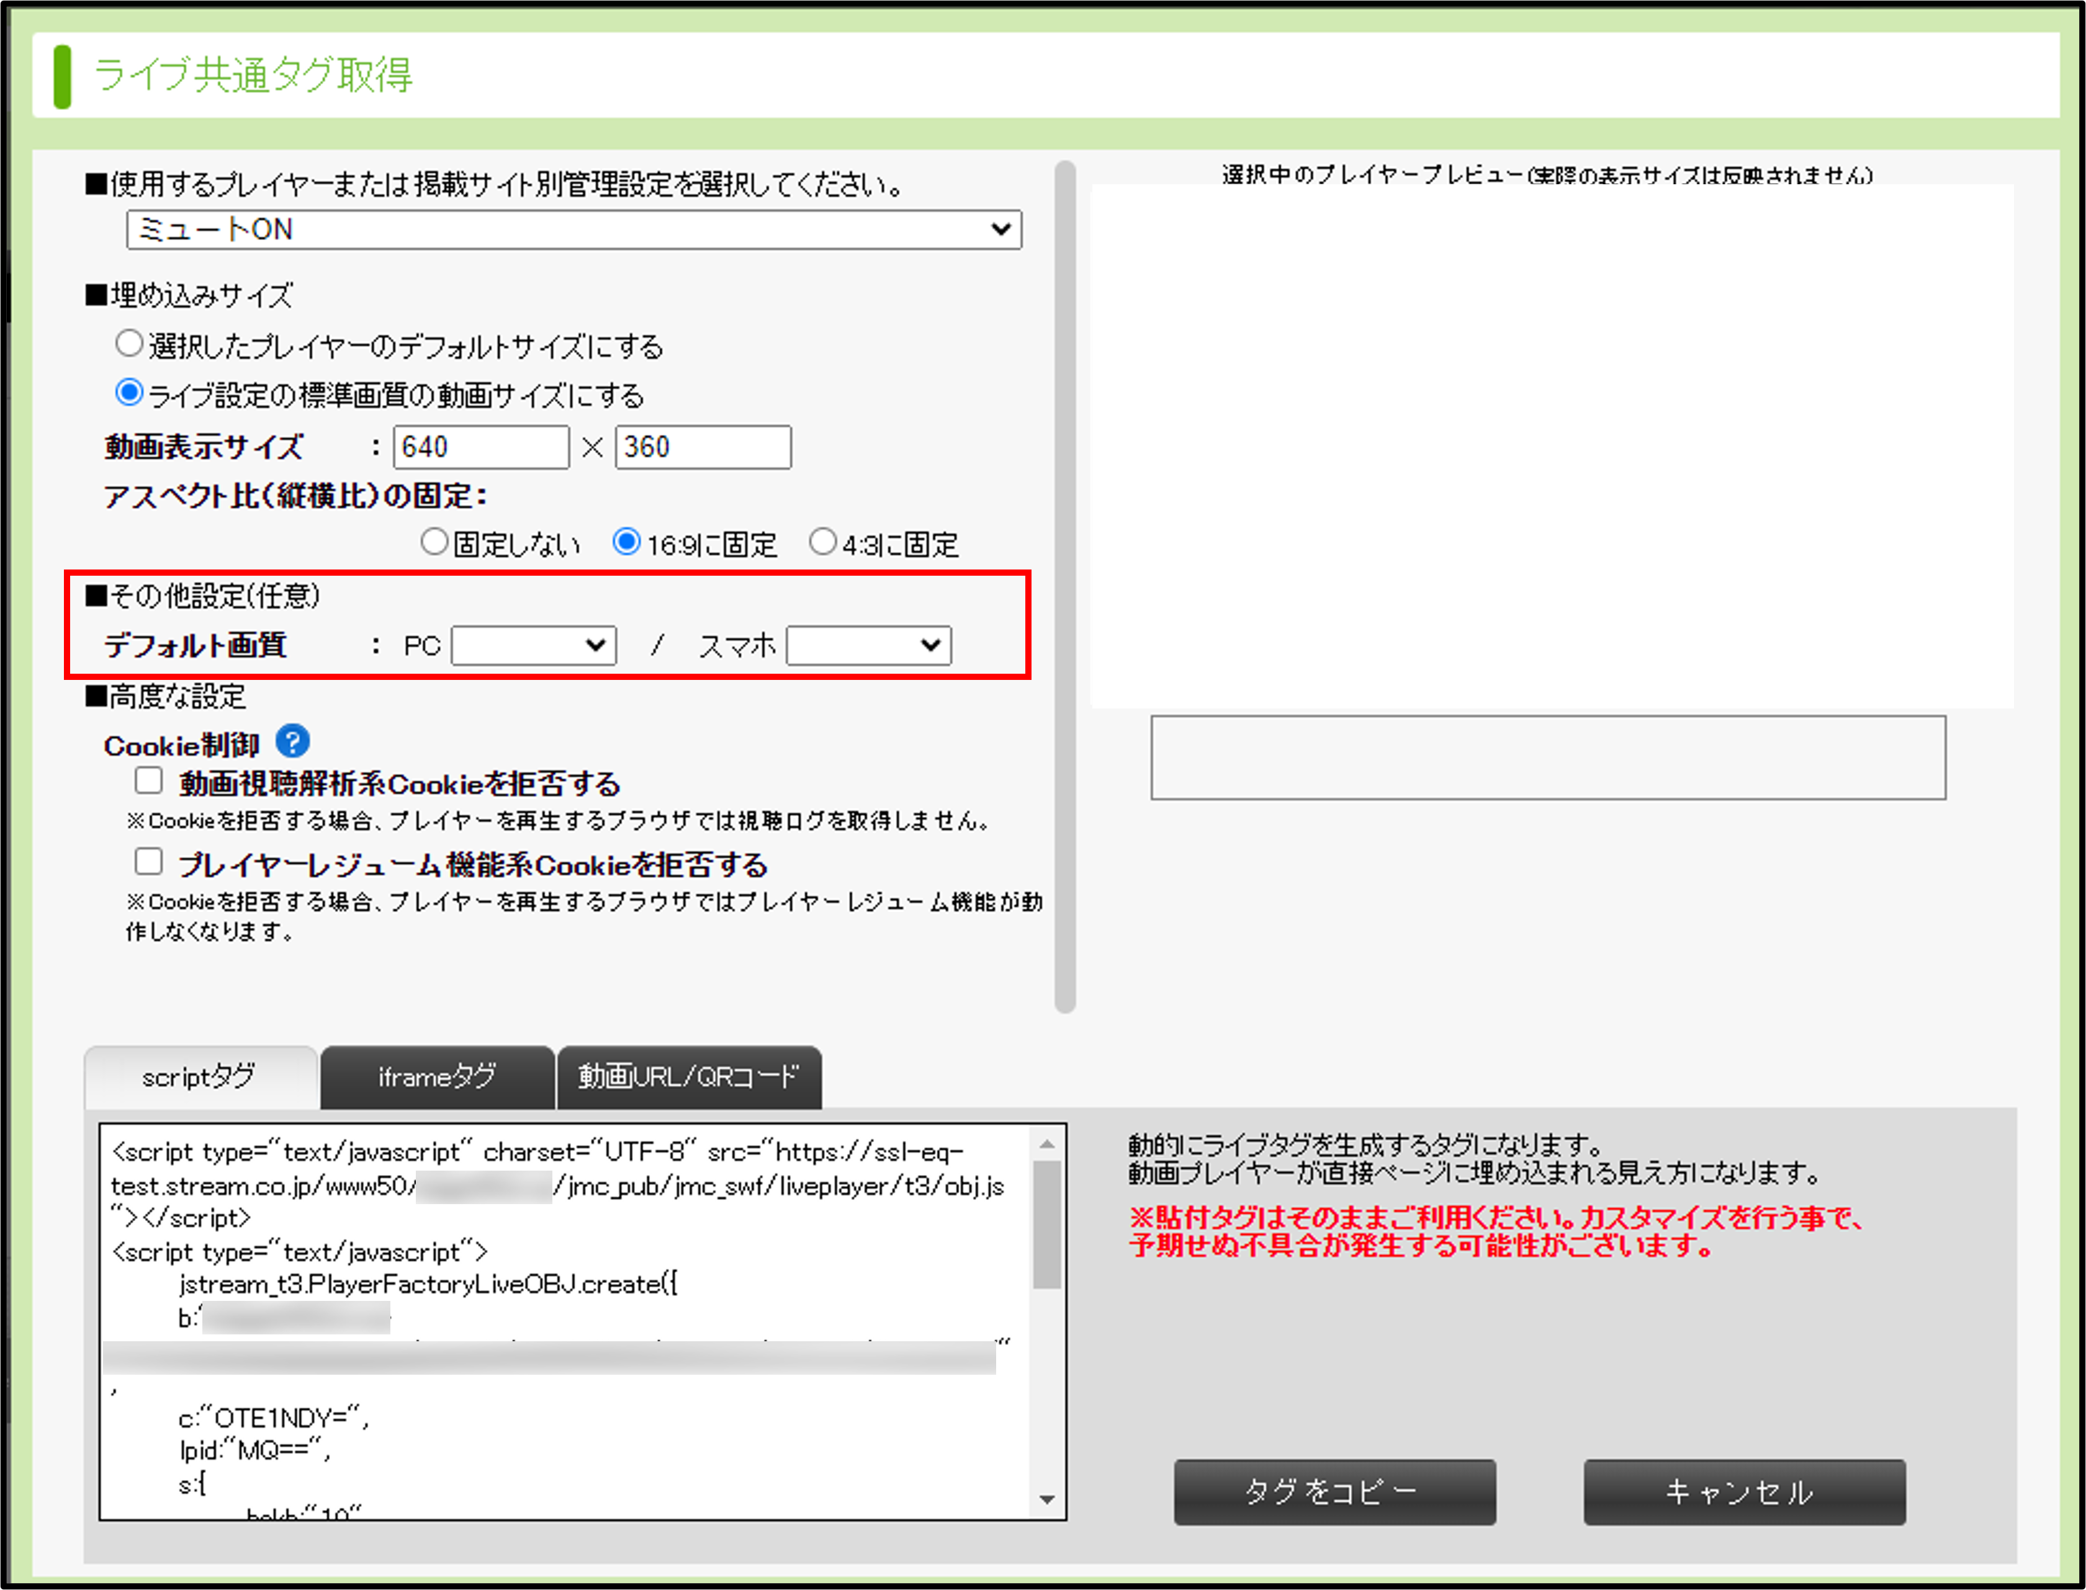
Task: Click the ■その他設定(任意) heading
Action: click(202, 596)
